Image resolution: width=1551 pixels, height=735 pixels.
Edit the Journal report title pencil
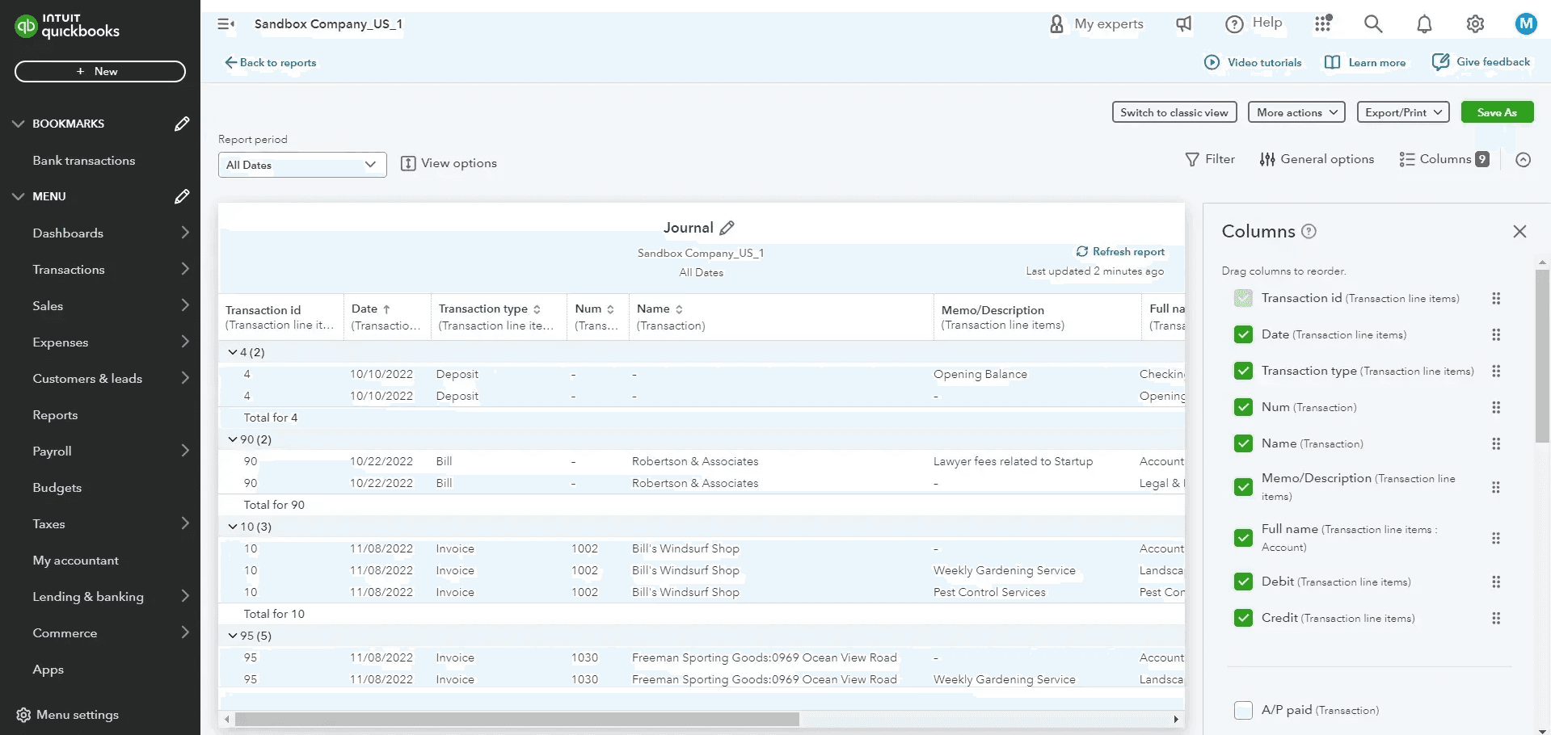coord(727,228)
